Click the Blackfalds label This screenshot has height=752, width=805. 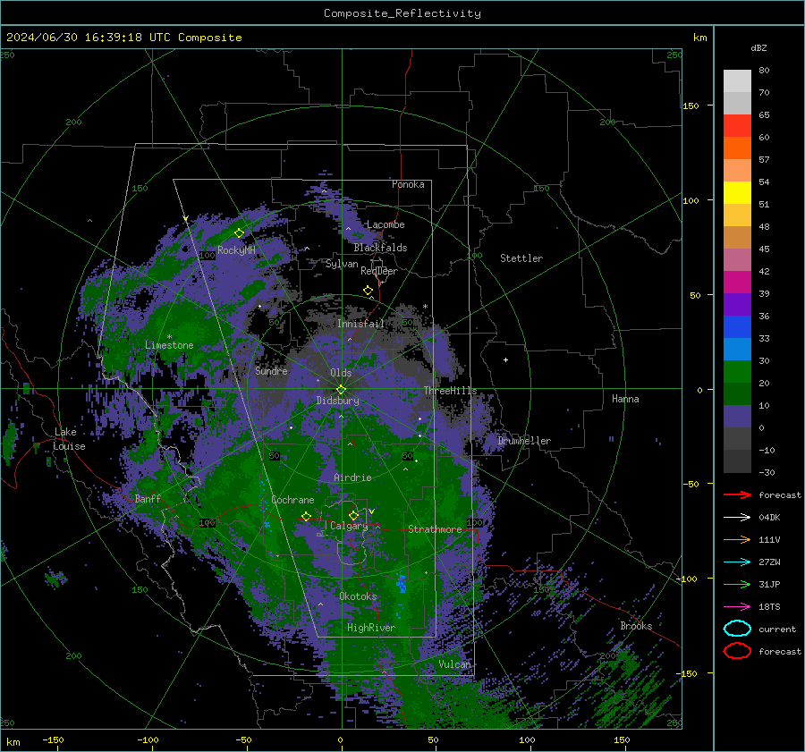pyautogui.click(x=380, y=248)
